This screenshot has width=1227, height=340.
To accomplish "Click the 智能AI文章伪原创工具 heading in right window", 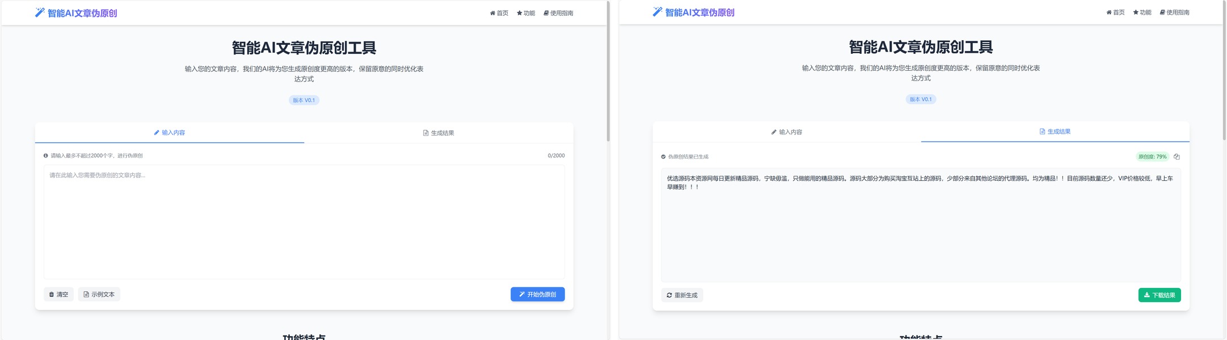I will (921, 47).
